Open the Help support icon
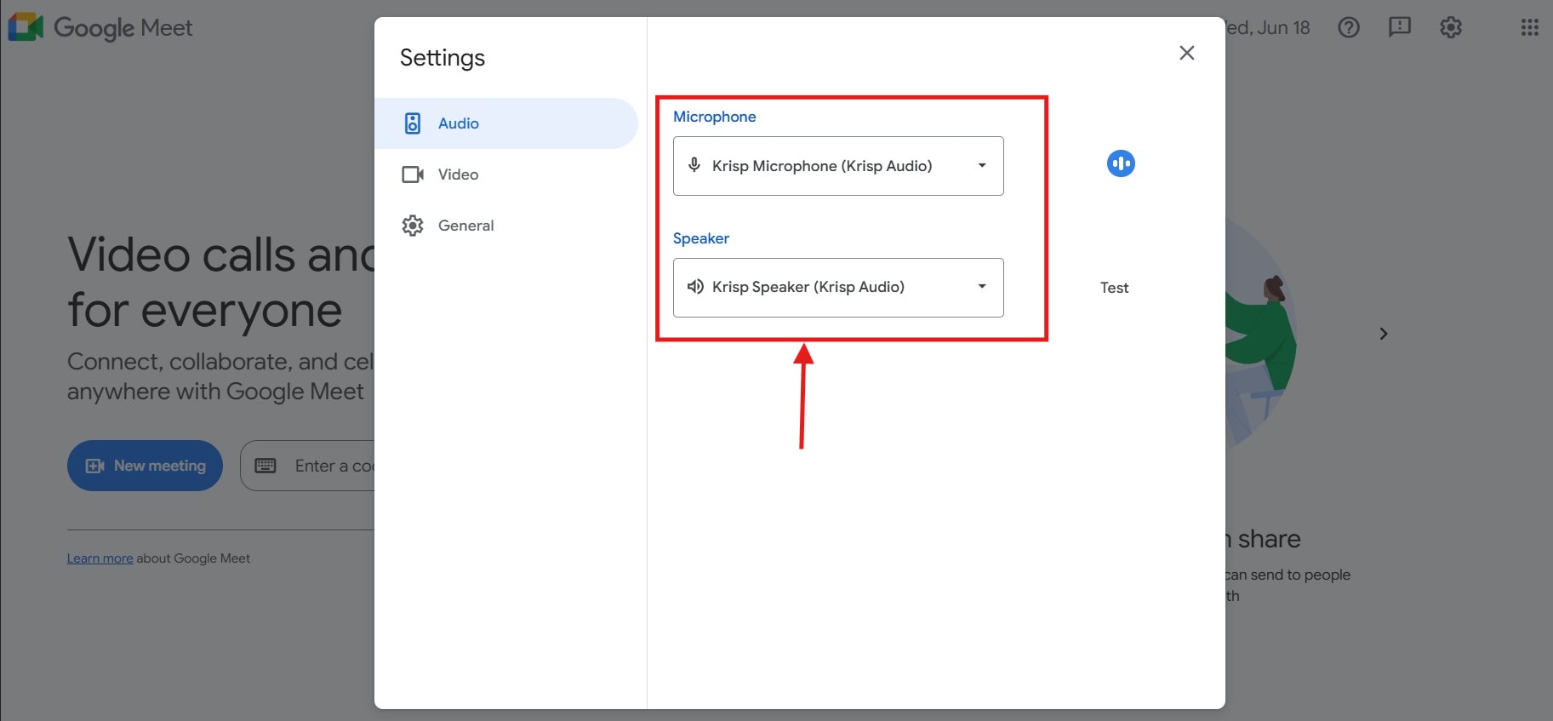Screen dimensions: 1553x721 tap(1349, 27)
